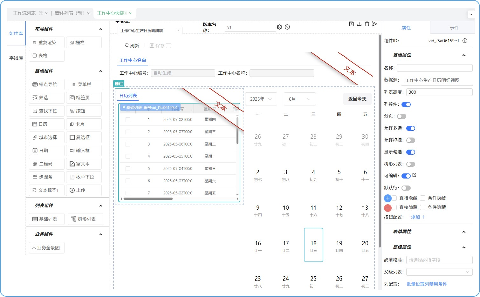Click the info icon next to 组件ID

[x=465, y=41]
